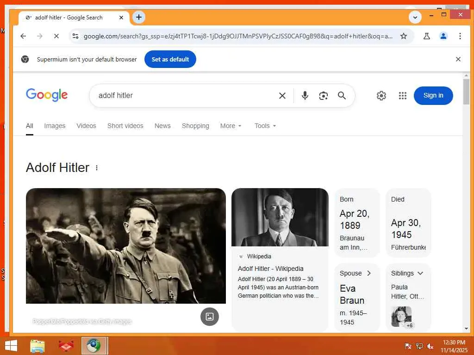The width and height of the screenshot is (474, 355).
Task: Open knowledge panel more options dots
Action: pyautogui.click(x=97, y=168)
